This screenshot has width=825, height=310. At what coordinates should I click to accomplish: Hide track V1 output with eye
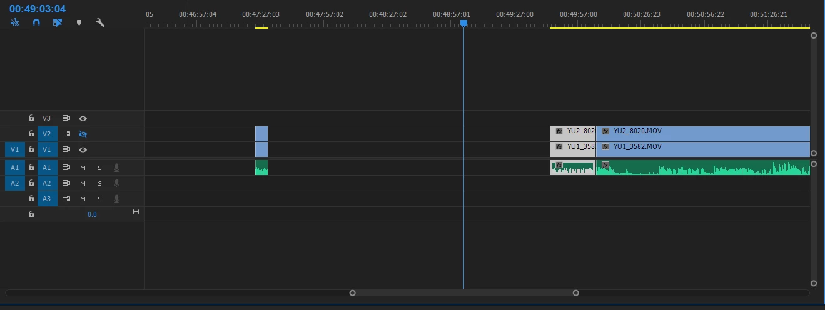point(83,149)
